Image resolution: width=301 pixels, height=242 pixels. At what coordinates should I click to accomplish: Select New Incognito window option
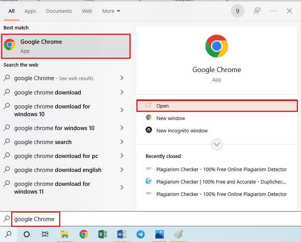click(x=182, y=130)
